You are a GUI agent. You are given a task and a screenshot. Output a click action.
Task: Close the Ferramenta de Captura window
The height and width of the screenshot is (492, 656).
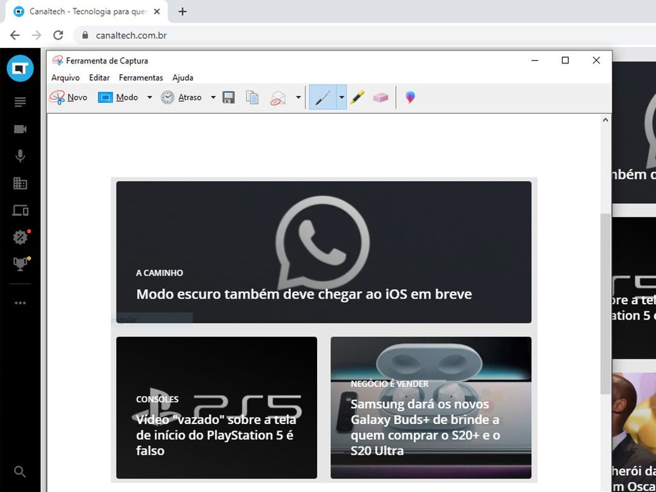tap(596, 61)
